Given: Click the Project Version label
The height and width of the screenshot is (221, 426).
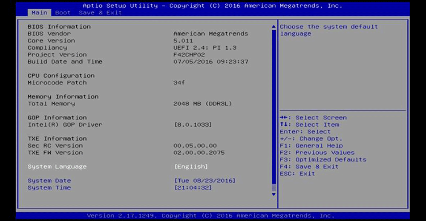Looking at the screenshot, I should pos(57,55).
